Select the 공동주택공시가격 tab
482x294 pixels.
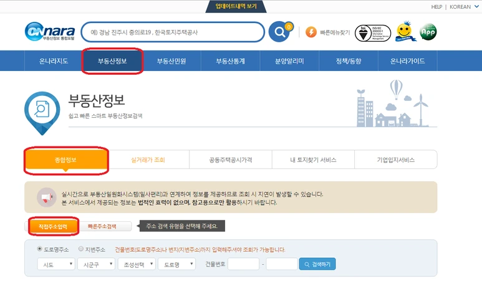coord(231,159)
